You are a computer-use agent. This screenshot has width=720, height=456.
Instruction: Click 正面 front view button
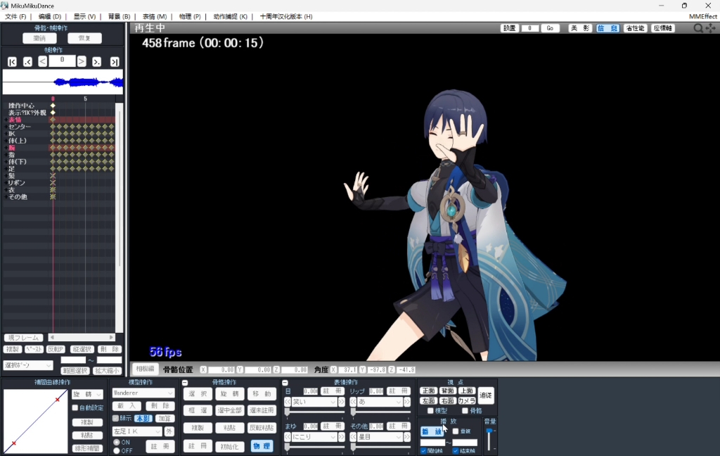pos(428,391)
